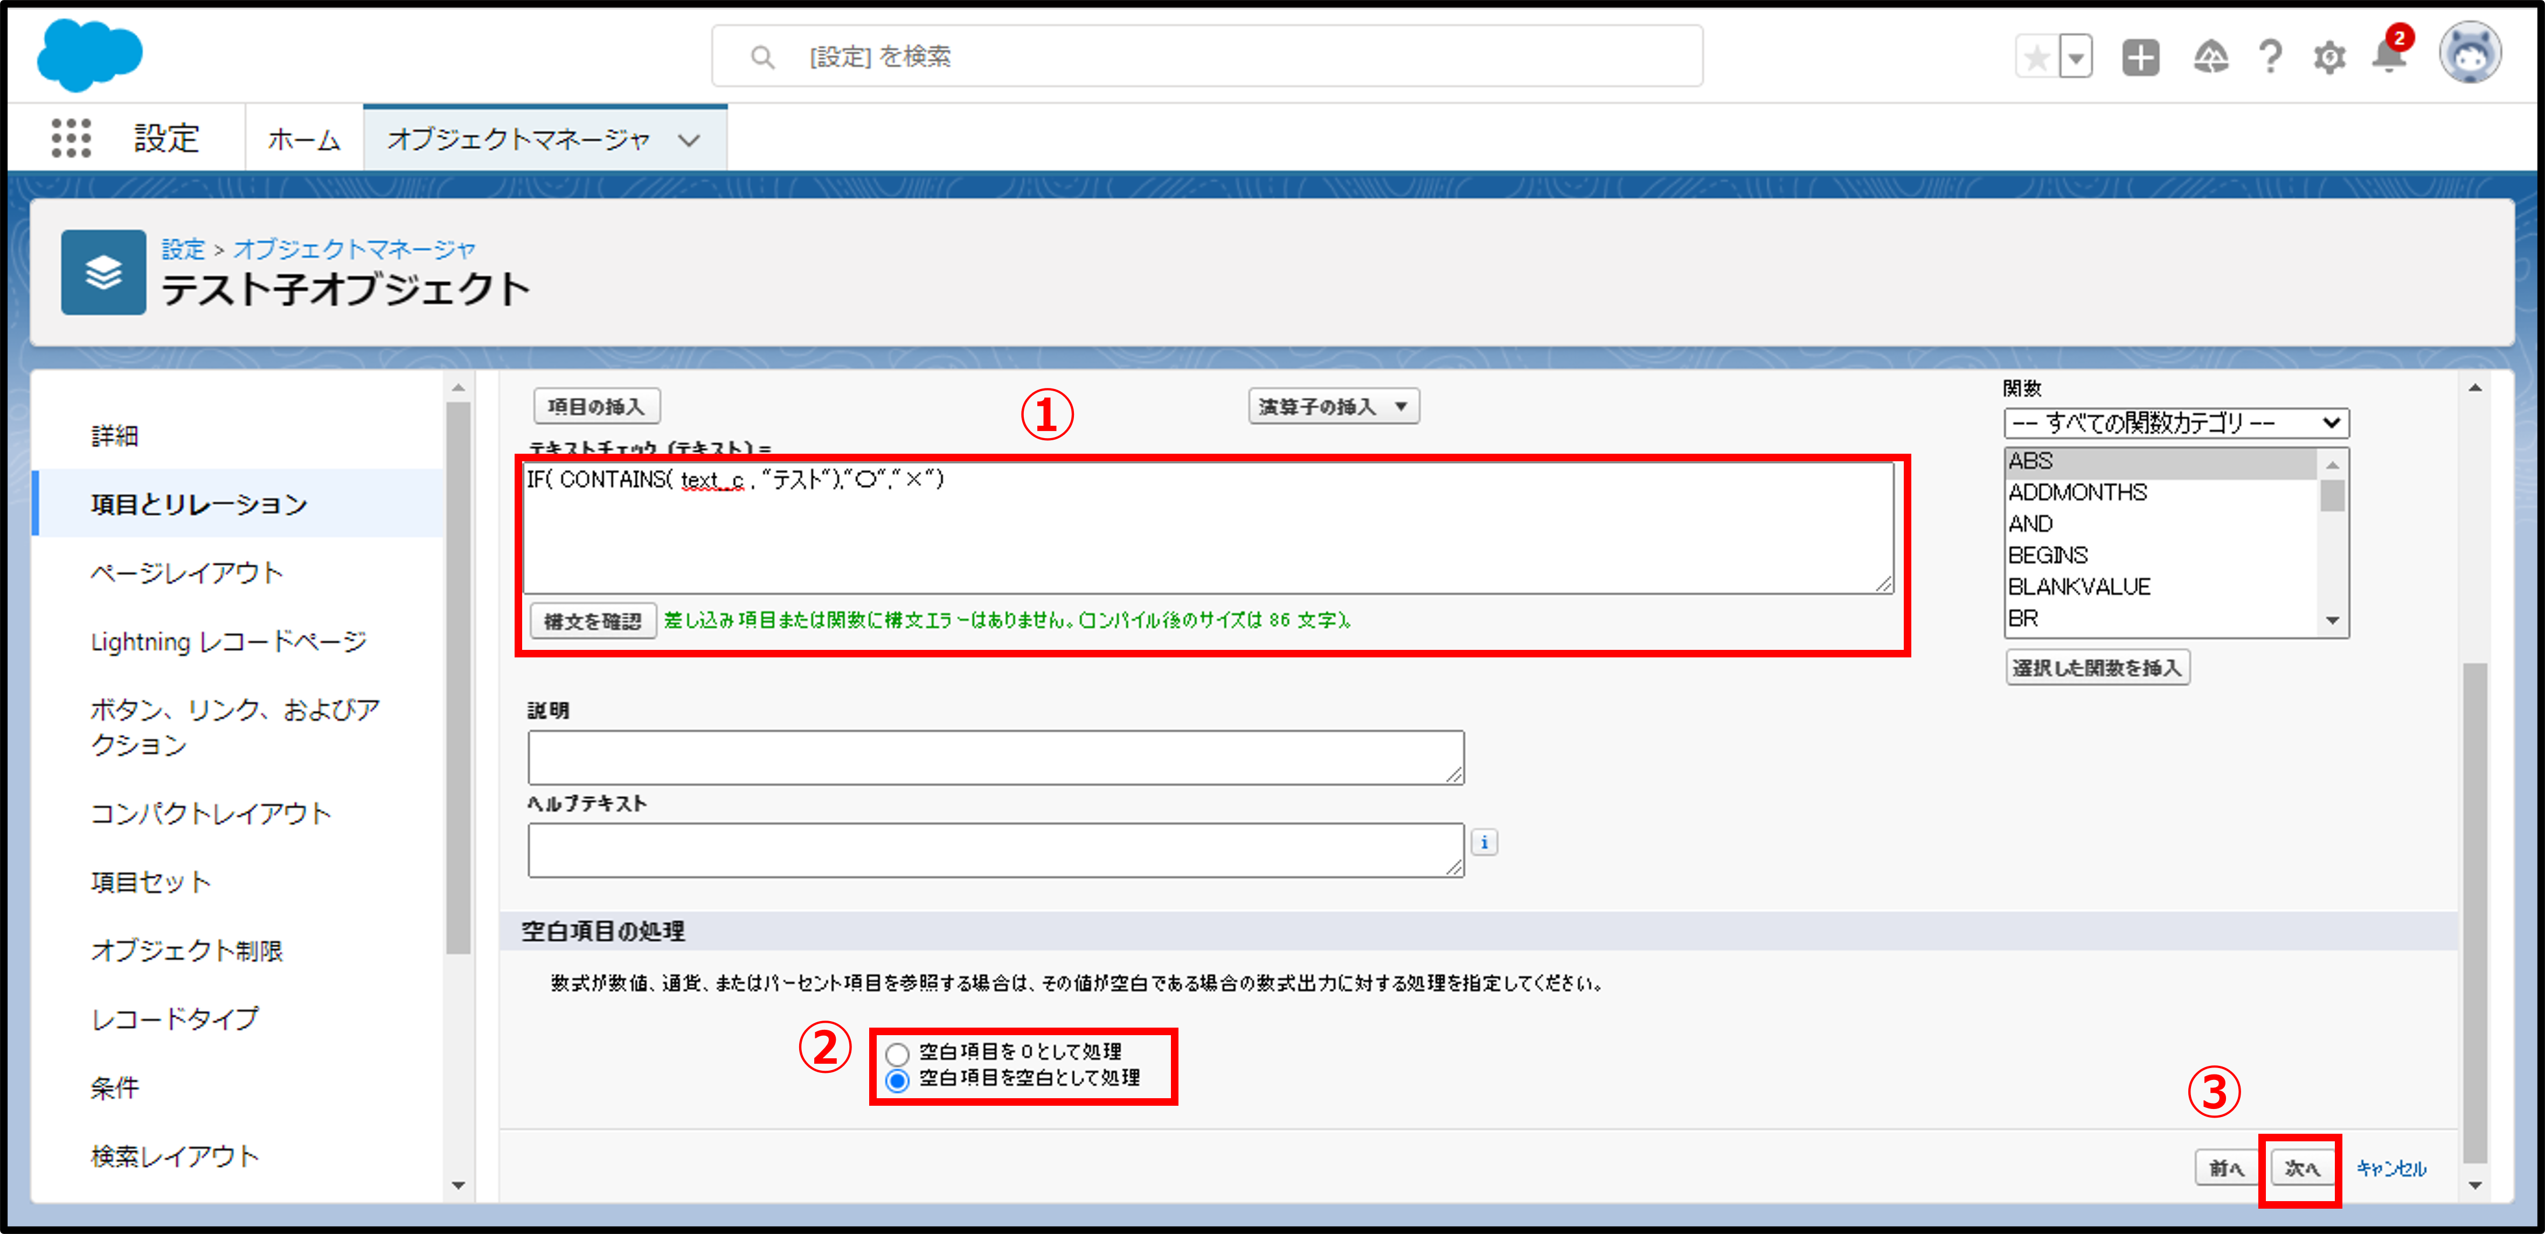Switch to the ホーム tab
The image size is (2545, 1234).
coord(303,140)
